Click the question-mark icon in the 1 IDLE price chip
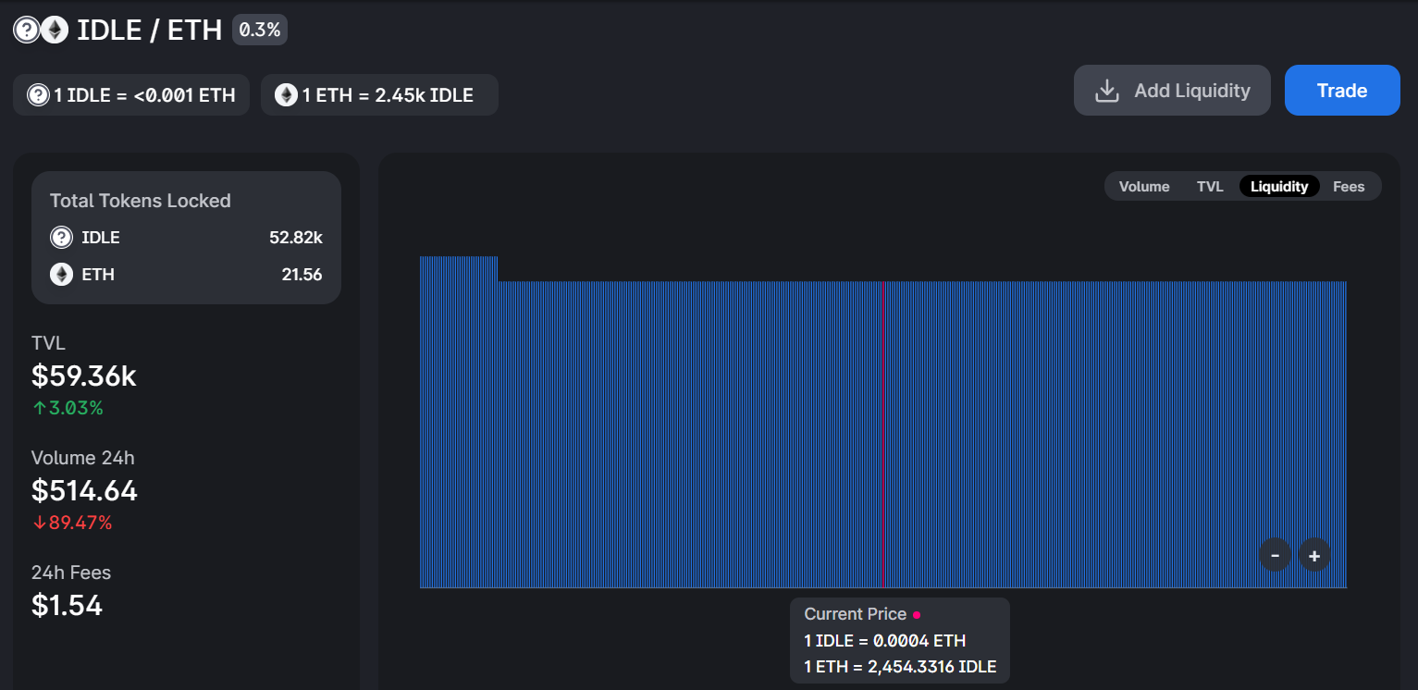Screen dimensions: 1418x690 (38, 95)
